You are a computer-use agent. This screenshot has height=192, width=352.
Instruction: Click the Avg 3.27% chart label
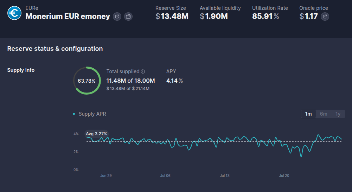click(x=97, y=134)
